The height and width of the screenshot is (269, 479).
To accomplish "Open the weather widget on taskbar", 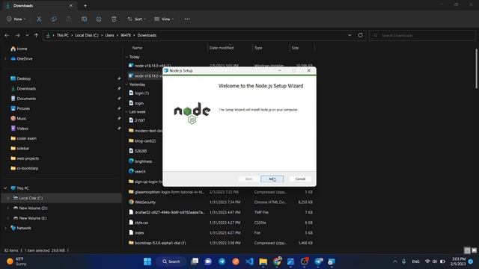I will 16,262.
